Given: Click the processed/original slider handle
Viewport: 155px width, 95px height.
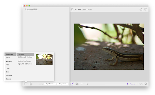Looking at the screenshot, I should click(x=127, y=84).
